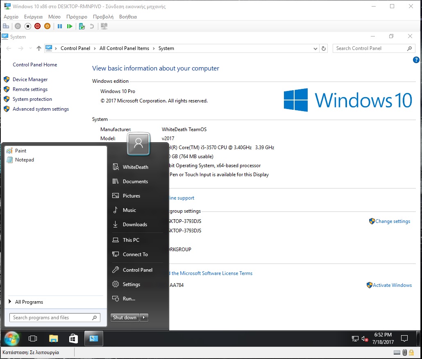The height and width of the screenshot is (359, 422).
Task: Open System protection
Action: coord(32,99)
